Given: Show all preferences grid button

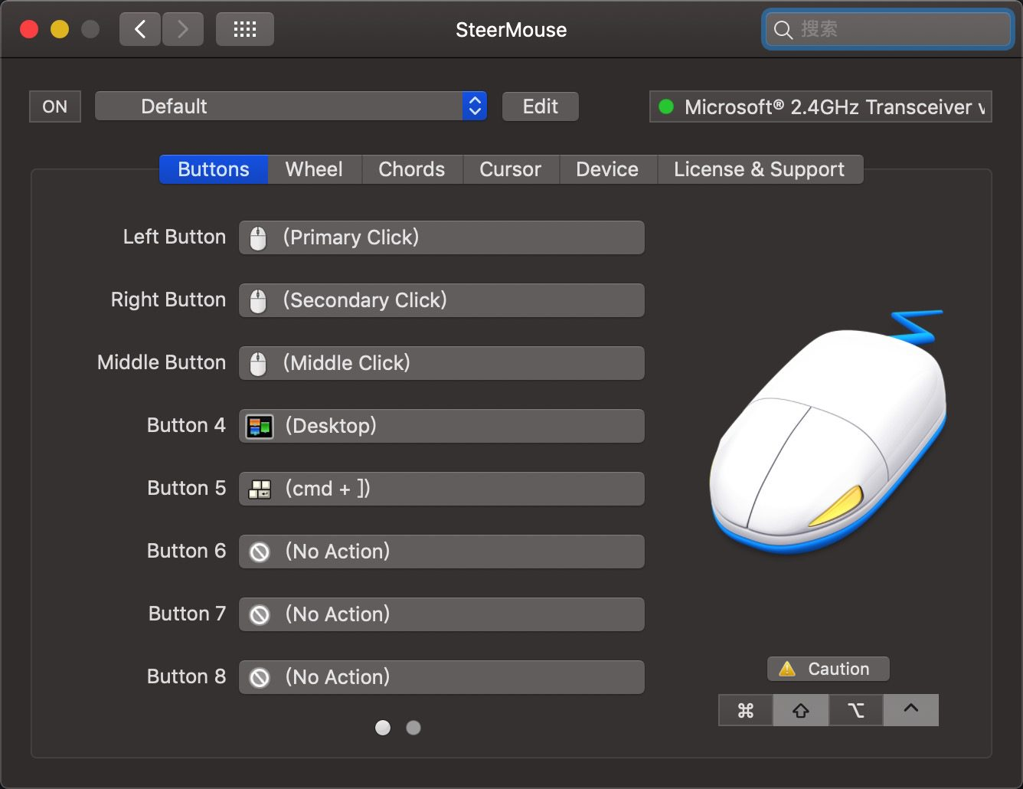Looking at the screenshot, I should 245,30.
